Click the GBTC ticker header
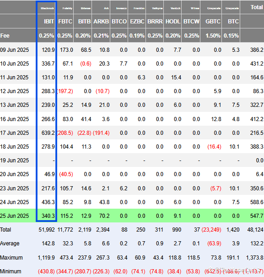 click(x=213, y=22)
